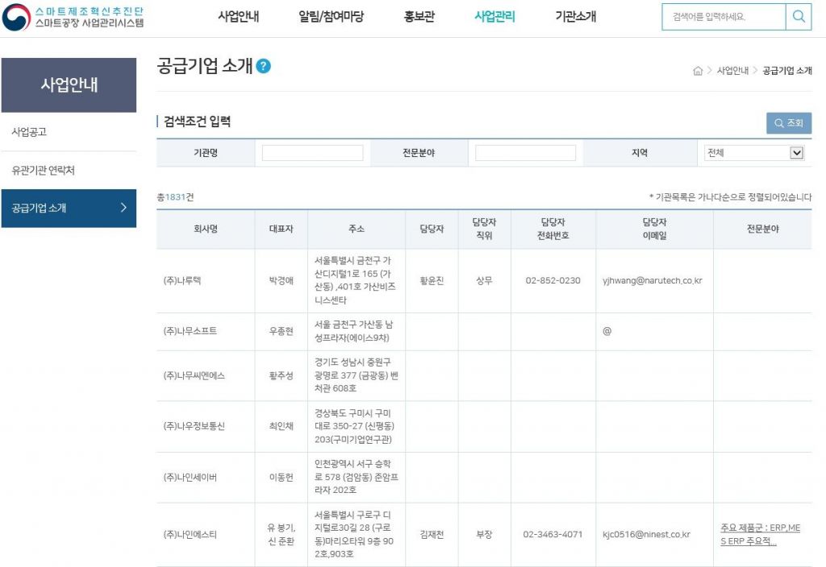Select the 사업관리 menu item
Image resolution: width=826 pixels, height=567 pixels.
494,17
